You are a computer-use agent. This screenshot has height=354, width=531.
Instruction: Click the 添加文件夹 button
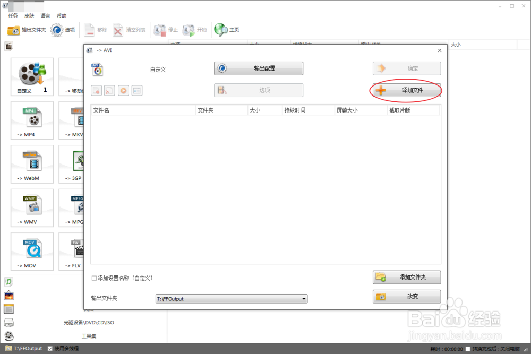[x=407, y=277]
